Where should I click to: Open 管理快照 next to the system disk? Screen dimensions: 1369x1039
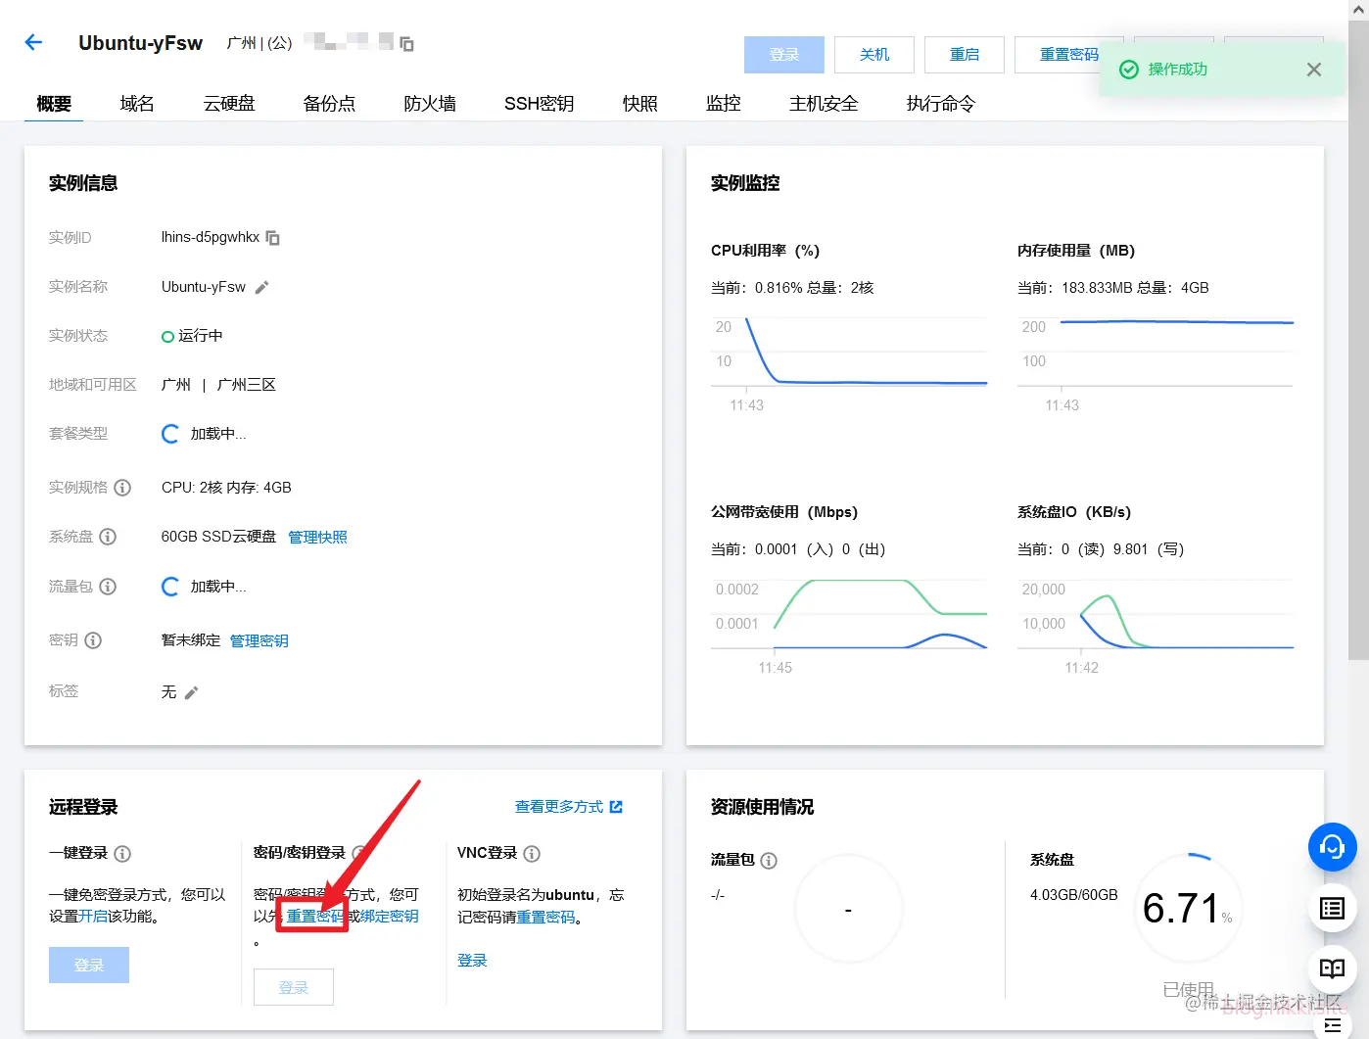316,537
